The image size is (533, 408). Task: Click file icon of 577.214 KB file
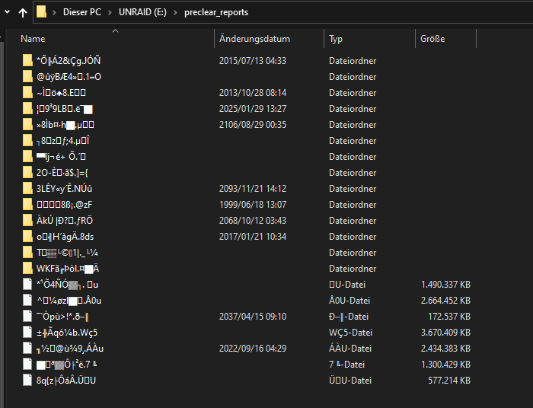[x=27, y=380]
